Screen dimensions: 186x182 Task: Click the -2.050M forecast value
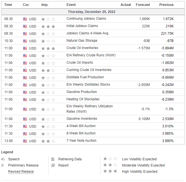144,85
